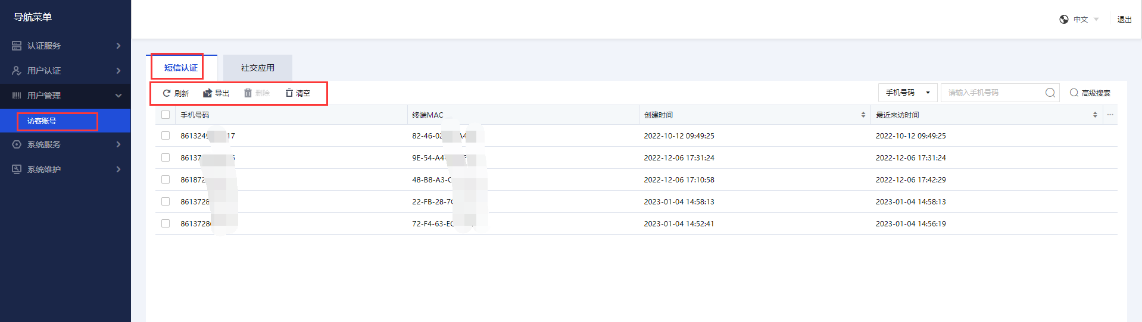The image size is (1142, 322).
Task: Toggle the select-all checkbox in table header
Action: tap(166, 115)
